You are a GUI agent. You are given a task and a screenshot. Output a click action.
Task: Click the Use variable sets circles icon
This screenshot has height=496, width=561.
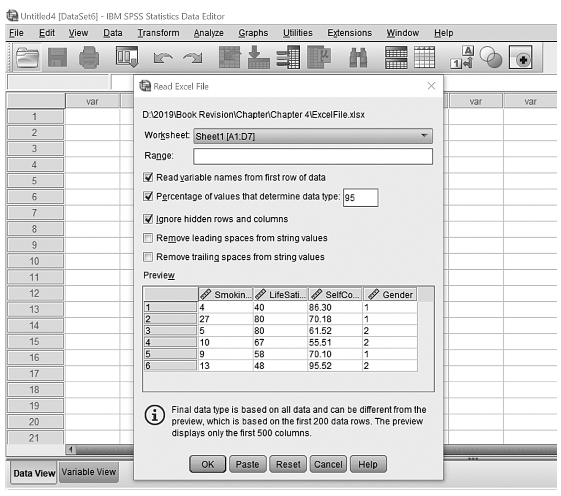491,57
